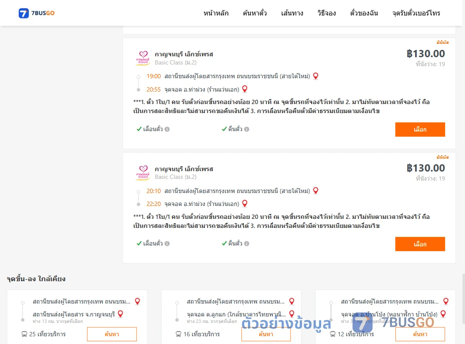Select the 19:00 trip with เลือก button
465x344 pixels.
pos(420,129)
